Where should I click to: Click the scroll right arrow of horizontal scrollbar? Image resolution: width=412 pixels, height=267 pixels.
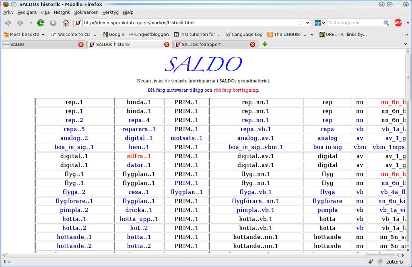(x=403, y=255)
